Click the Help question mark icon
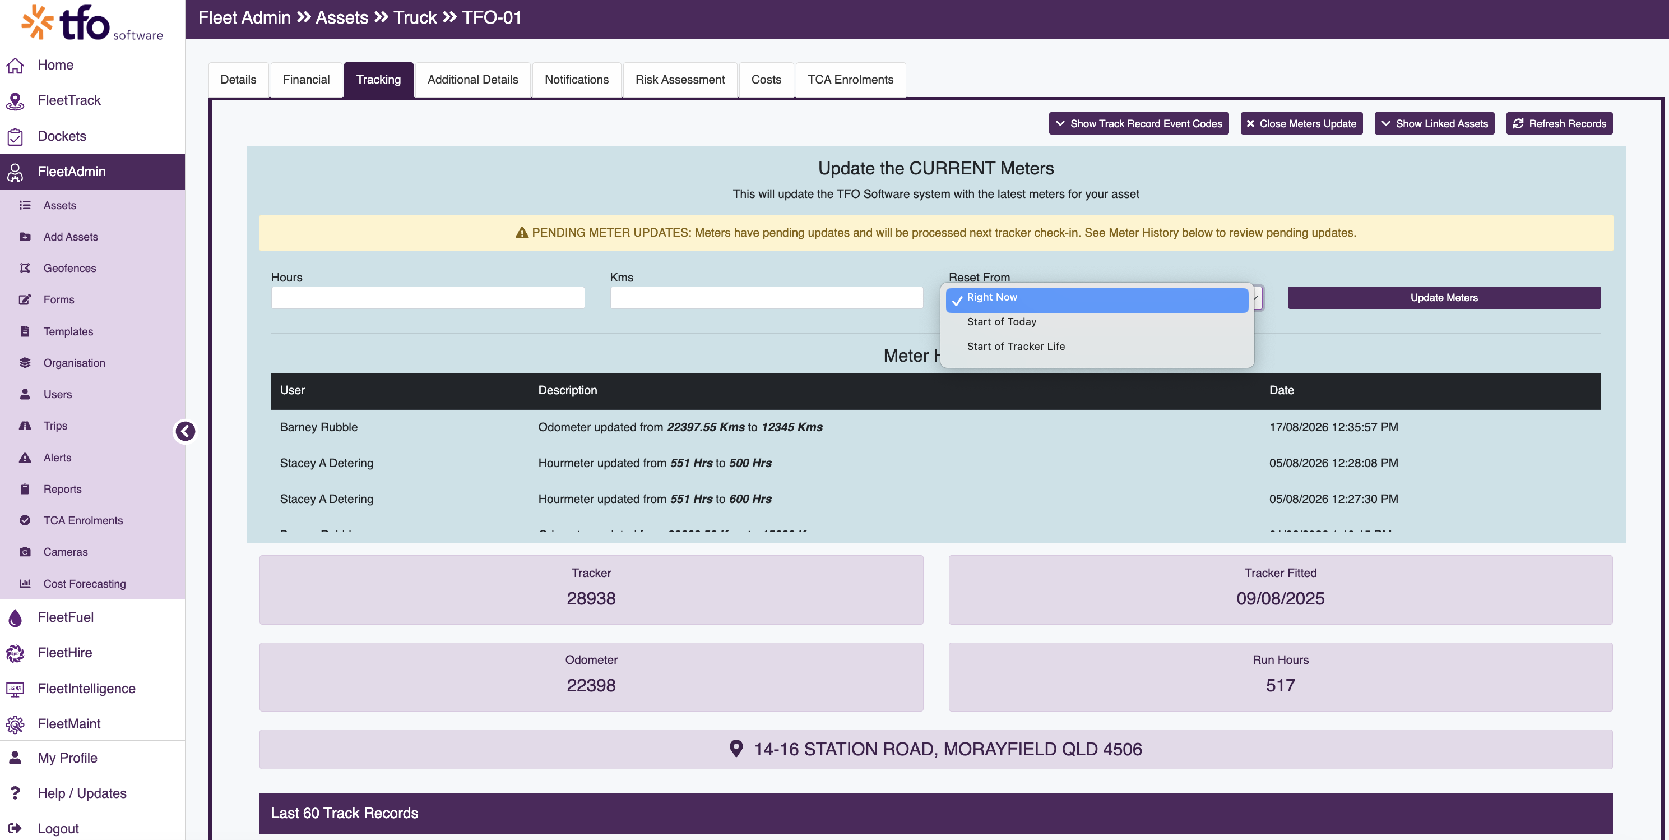1669x840 pixels. point(16,793)
